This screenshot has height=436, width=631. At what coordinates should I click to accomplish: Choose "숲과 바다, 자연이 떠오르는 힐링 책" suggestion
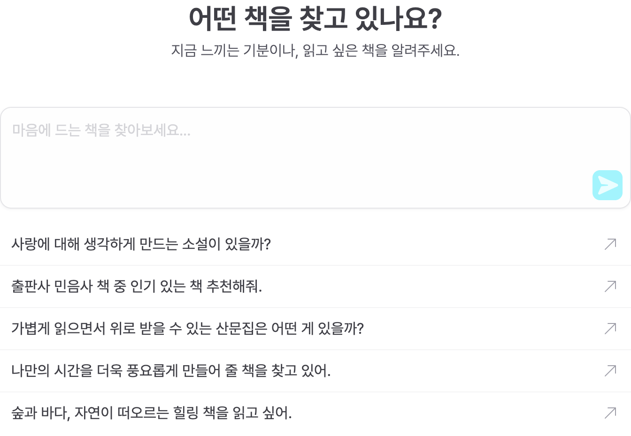point(151,413)
